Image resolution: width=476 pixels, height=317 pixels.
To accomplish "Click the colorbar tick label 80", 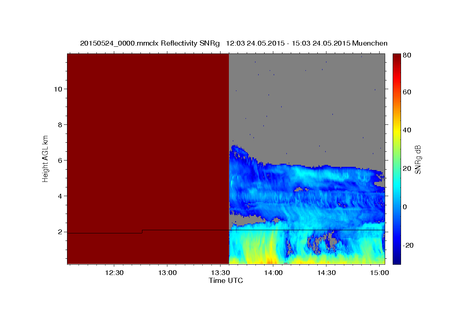I will (x=407, y=55).
